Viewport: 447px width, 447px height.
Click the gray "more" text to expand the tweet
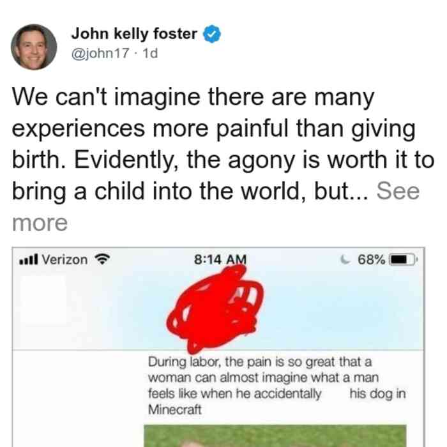click(40, 223)
